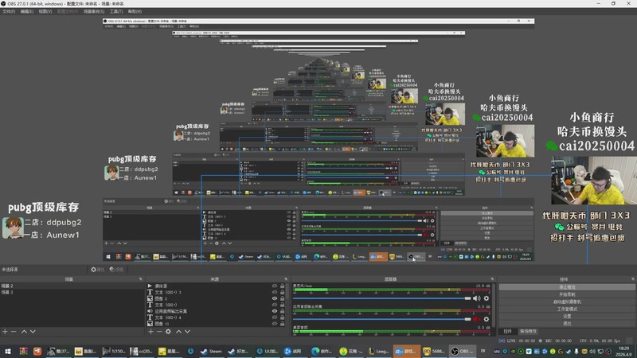
Task: Click 退出 in the controls panel
Action: pos(567,324)
